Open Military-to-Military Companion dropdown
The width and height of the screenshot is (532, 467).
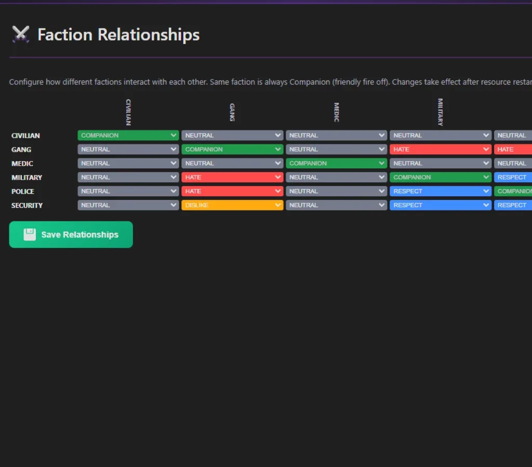[x=441, y=177]
